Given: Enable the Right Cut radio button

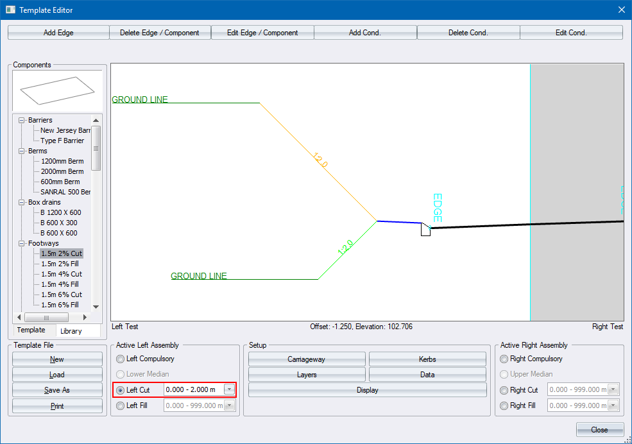Looking at the screenshot, I should click(x=505, y=390).
